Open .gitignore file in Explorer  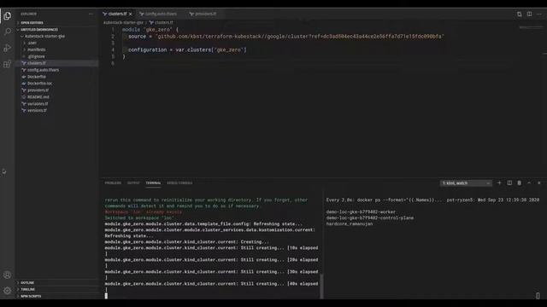57,56
